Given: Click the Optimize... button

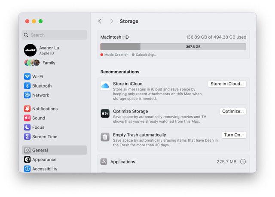Looking at the screenshot, I should (x=233, y=111).
